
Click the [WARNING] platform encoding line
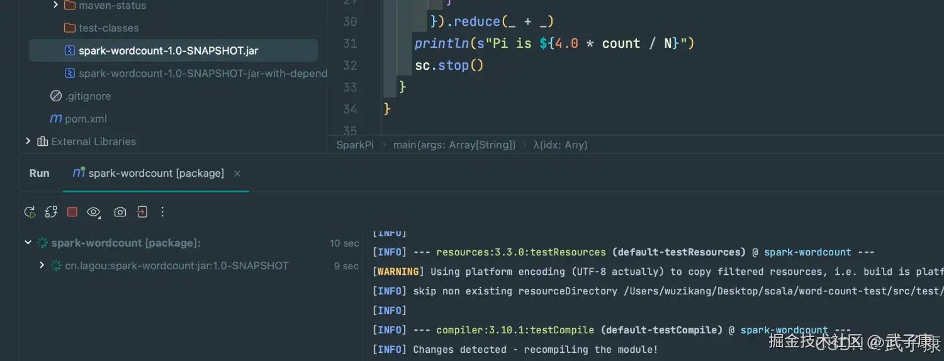[x=658, y=272]
